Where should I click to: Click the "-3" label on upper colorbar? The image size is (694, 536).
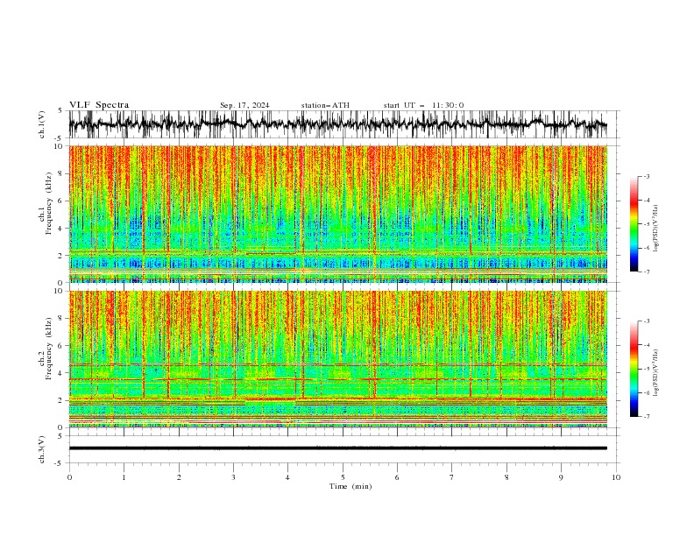[x=647, y=176]
